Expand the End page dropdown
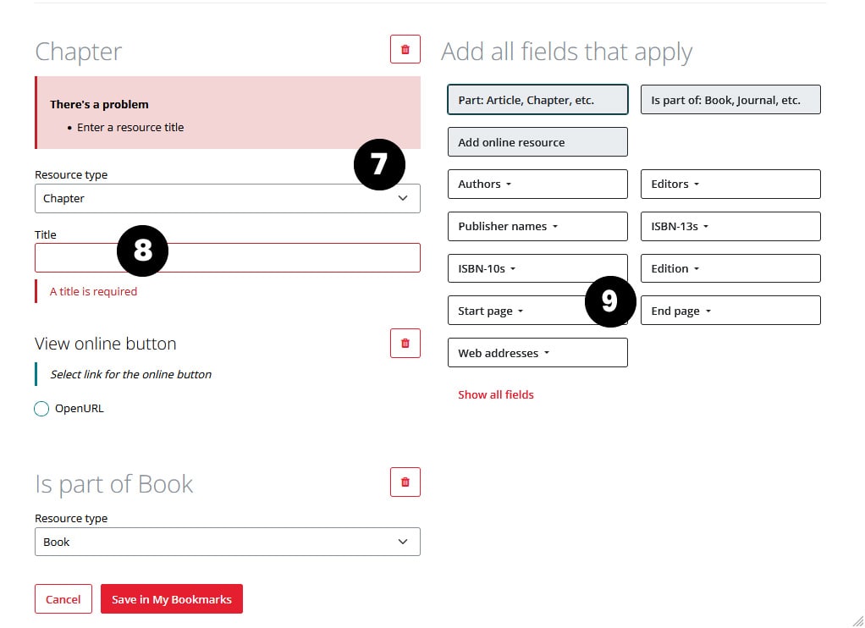The image size is (865, 628). (730, 311)
